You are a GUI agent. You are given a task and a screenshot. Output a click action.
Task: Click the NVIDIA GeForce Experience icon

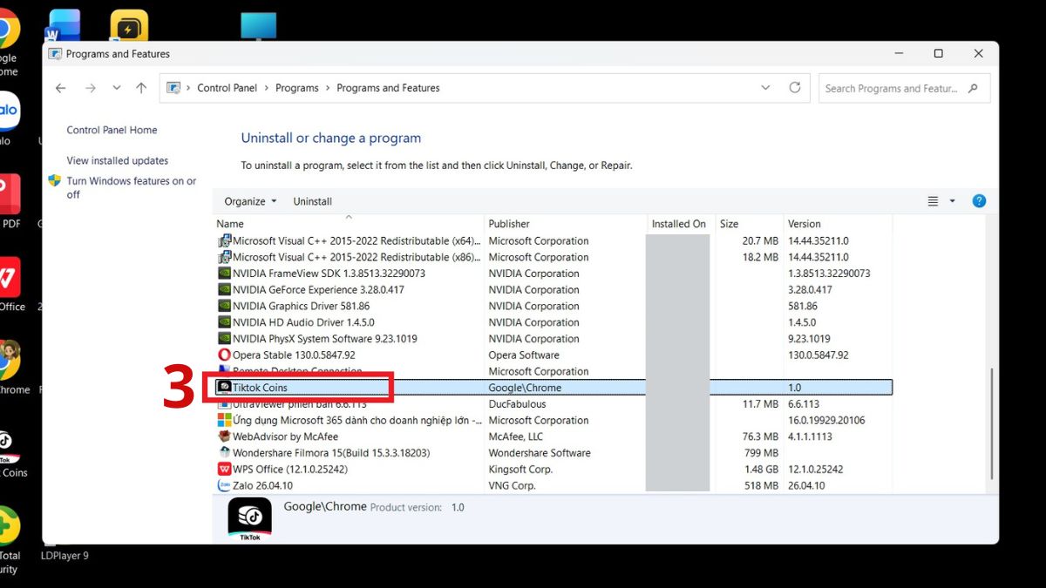tap(224, 290)
